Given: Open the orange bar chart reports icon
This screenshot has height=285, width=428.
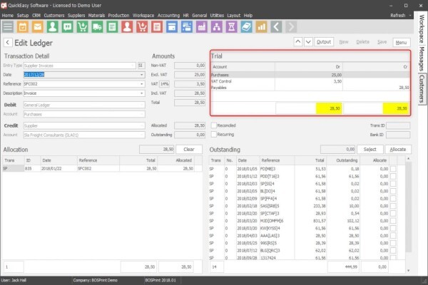Looking at the screenshot, I should pos(261,27).
